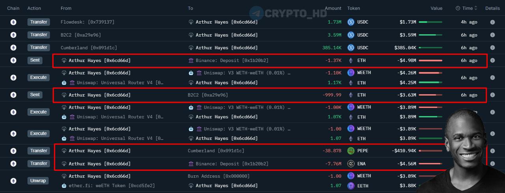Open ether.fi: weETH Token [0xcd5fe2] link
This screenshot has width=505, height=193.
pyautogui.click(x=112, y=186)
